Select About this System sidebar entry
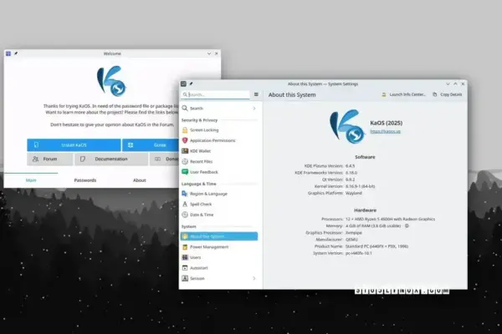The height and width of the screenshot is (334, 502). [219, 236]
